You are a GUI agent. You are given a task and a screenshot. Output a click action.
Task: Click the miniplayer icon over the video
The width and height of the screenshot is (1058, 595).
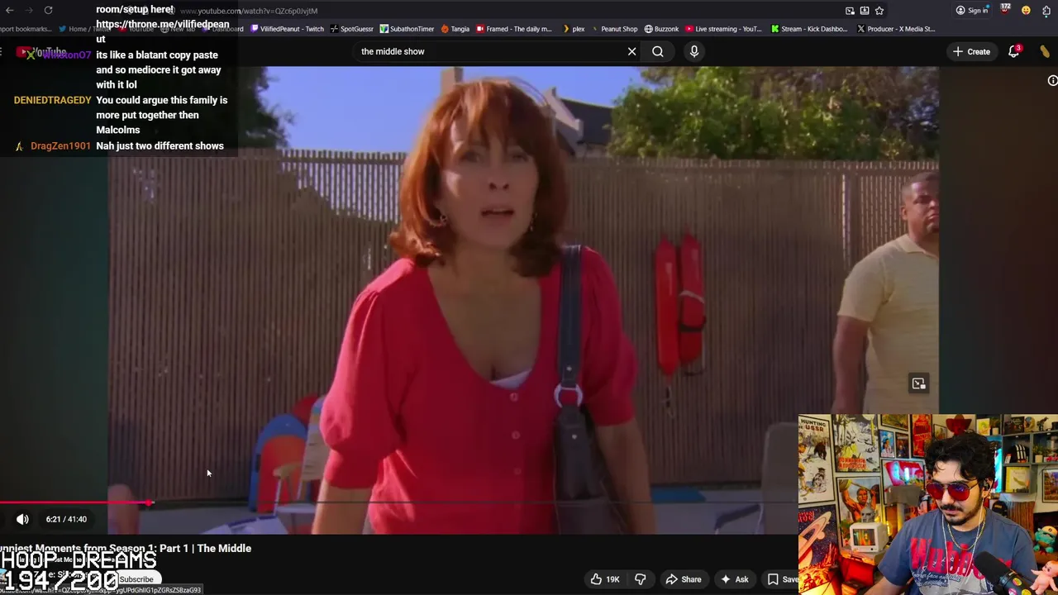pyautogui.click(x=918, y=383)
